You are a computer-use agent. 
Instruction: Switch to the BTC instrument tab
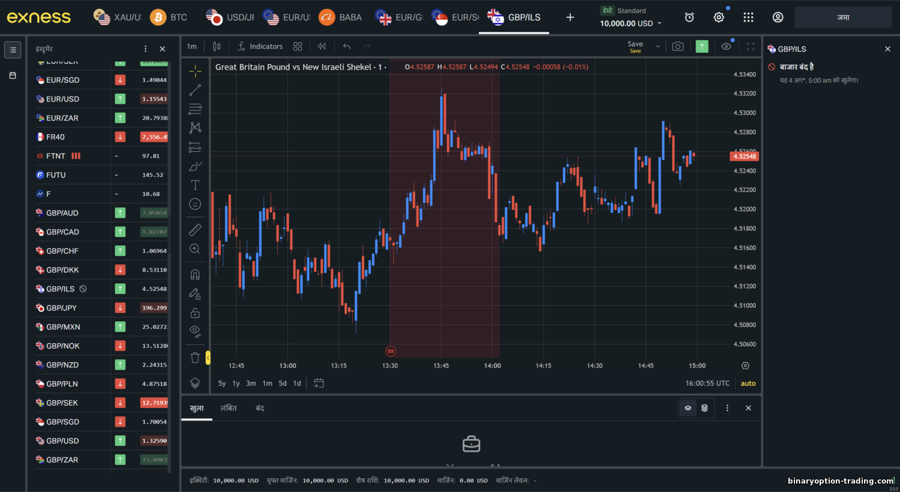point(169,17)
